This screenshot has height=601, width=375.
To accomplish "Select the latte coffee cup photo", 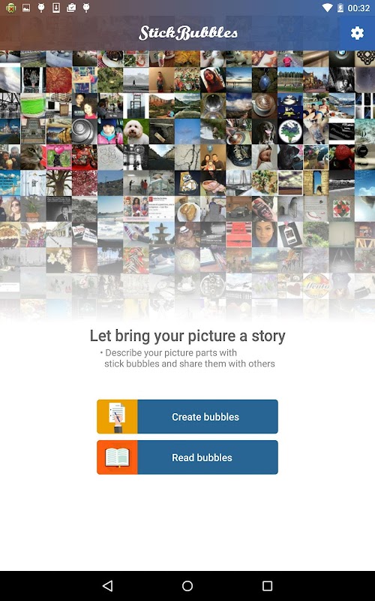I will point(265,105).
